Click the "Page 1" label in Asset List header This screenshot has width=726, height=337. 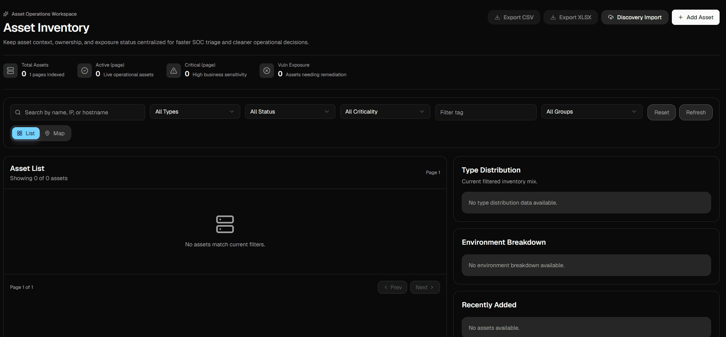click(x=433, y=173)
